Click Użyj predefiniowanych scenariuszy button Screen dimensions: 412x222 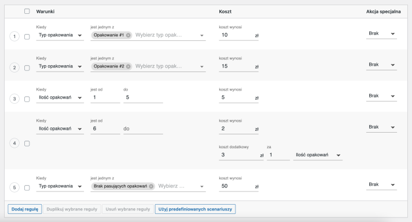tap(195, 209)
